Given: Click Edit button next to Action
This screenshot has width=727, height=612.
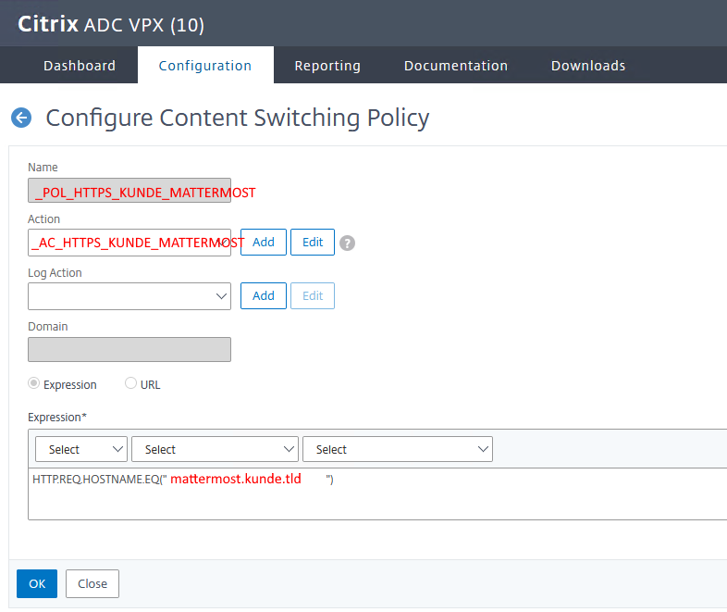Looking at the screenshot, I should coord(313,243).
